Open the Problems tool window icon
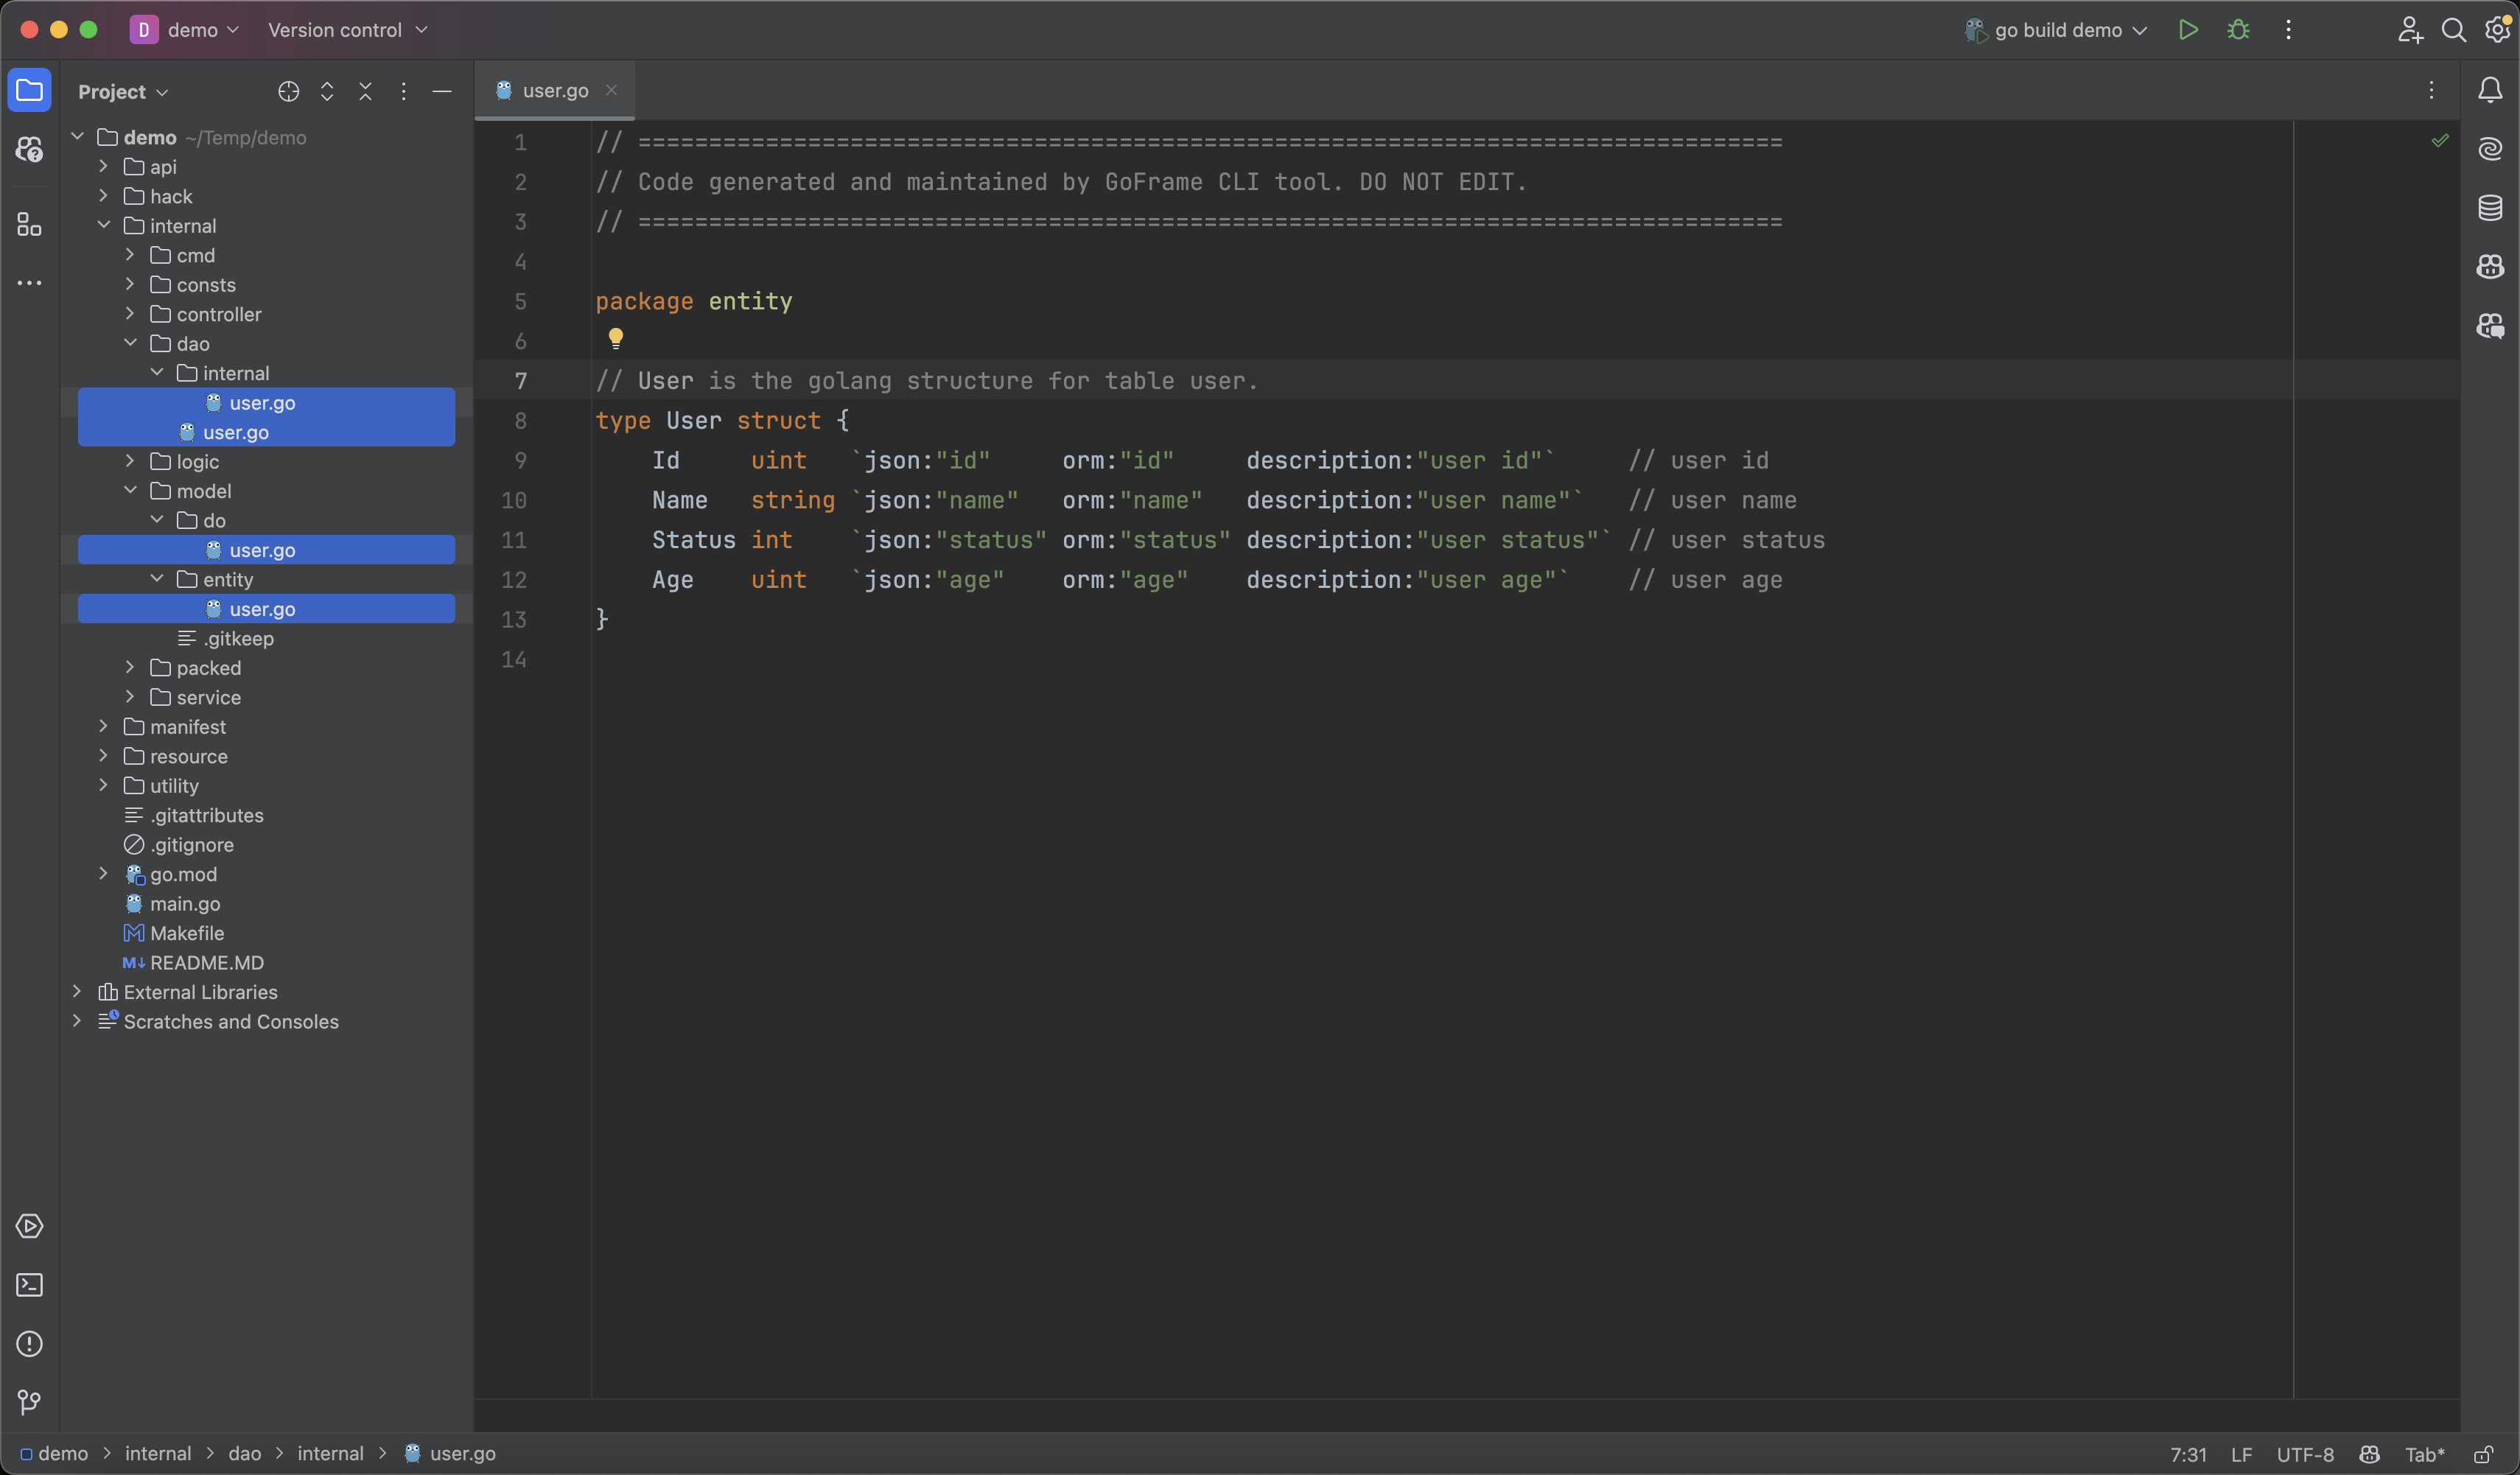Image resolution: width=2520 pixels, height=1475 pixels. tap(29, 1343)
